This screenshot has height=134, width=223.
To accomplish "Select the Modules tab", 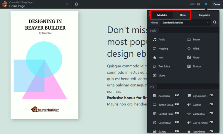I will (162, 15).
